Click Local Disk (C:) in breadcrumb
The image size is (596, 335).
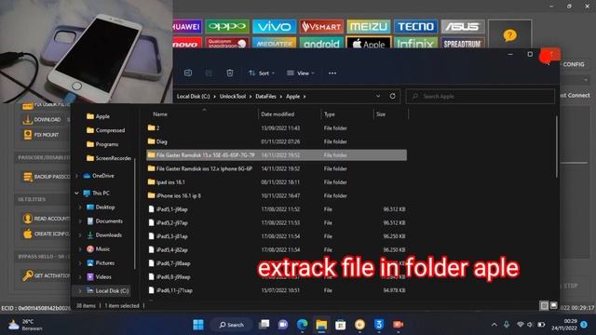coord(193,97)
